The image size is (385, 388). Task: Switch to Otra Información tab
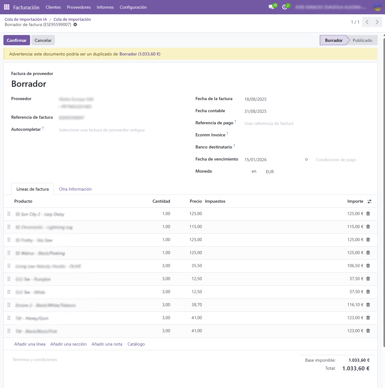[x=75, y=189]
